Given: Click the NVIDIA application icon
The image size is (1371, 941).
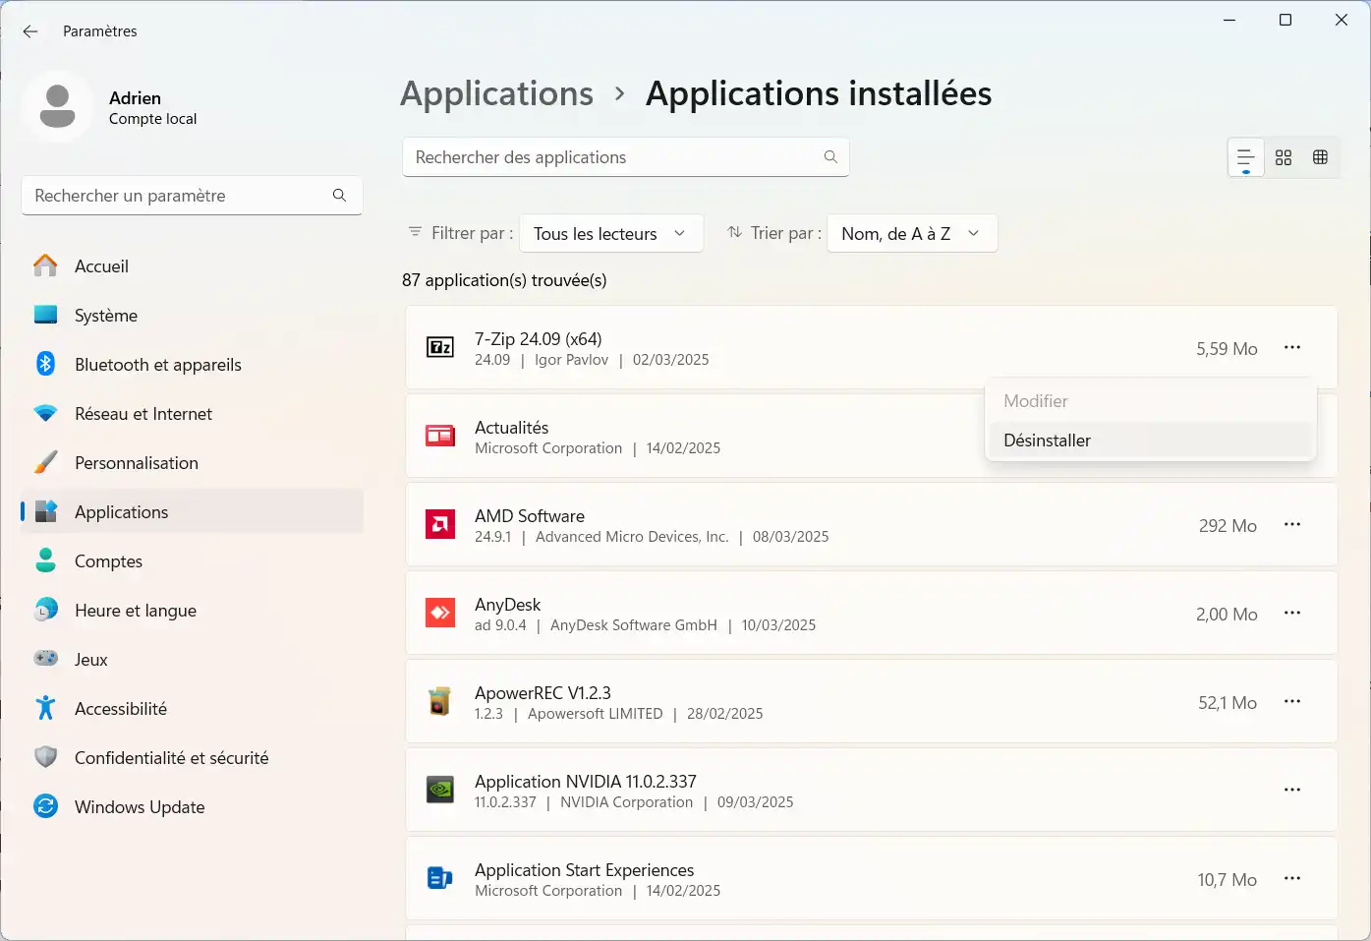Looking at the screenshot, I should coord(439,790).
